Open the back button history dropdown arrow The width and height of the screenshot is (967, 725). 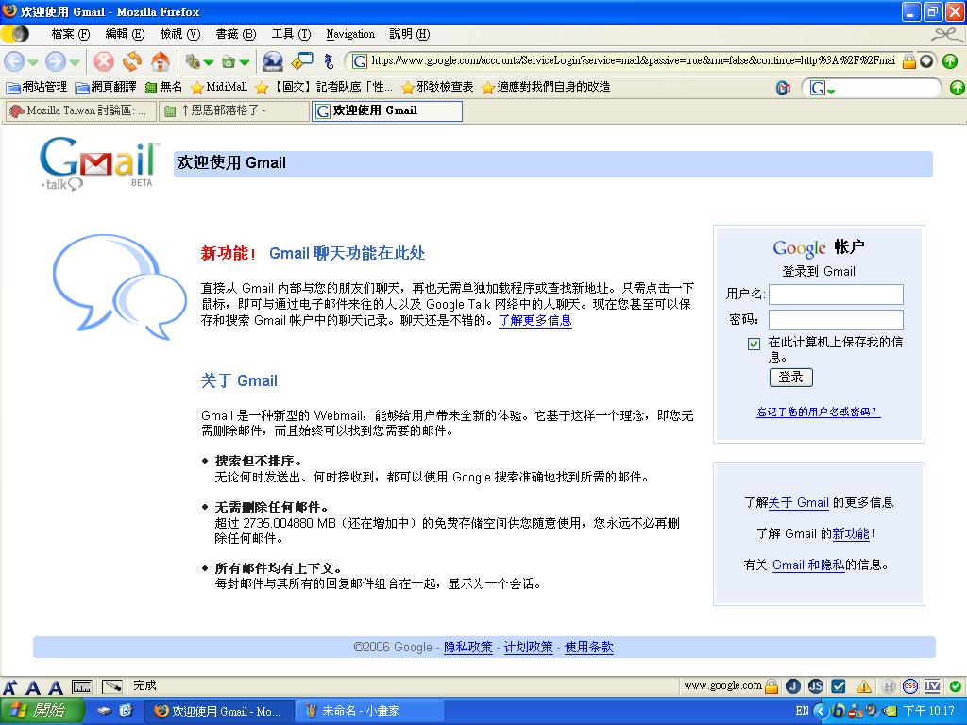click(33, 62)
